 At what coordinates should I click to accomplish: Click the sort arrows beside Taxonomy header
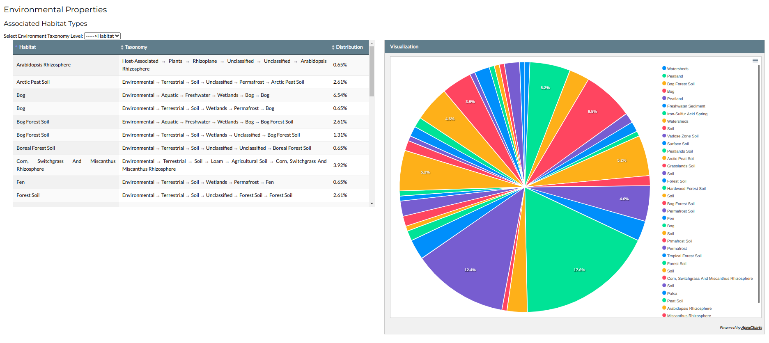[122, 48]
